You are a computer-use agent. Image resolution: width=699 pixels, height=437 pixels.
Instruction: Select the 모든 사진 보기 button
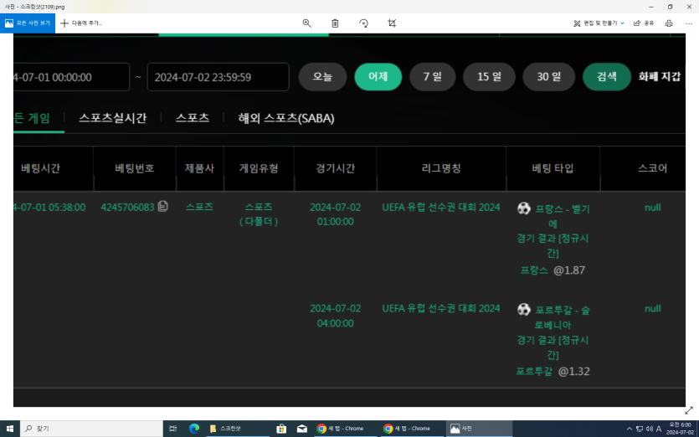coord(28,23)
